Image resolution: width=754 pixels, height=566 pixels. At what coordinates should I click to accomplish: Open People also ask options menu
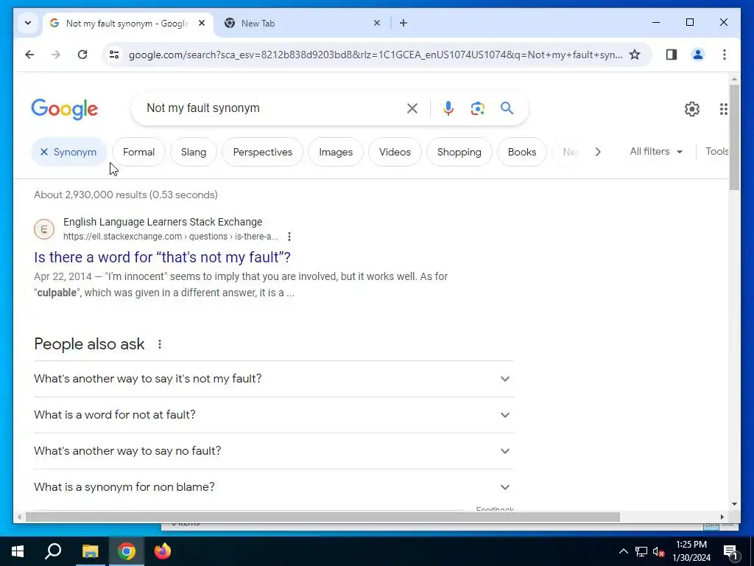160,344
